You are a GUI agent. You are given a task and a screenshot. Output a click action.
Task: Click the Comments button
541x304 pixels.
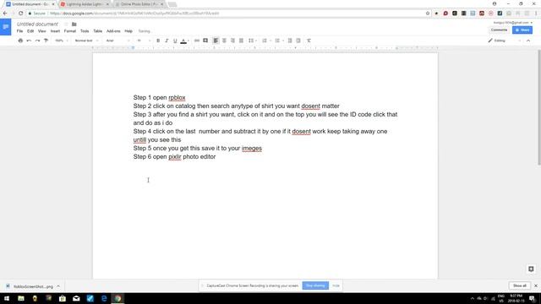point(499,30)
